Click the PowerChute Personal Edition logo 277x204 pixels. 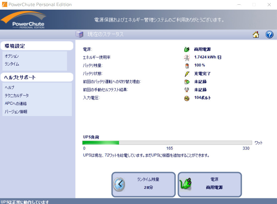point(24,20)
